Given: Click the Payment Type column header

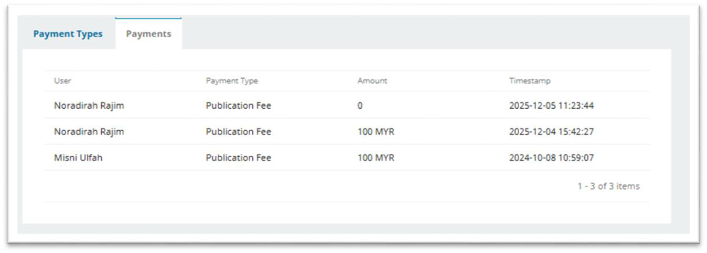Looking at the screenshot, I should click(231, 81).
